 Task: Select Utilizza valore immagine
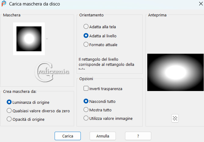point(86,118)
